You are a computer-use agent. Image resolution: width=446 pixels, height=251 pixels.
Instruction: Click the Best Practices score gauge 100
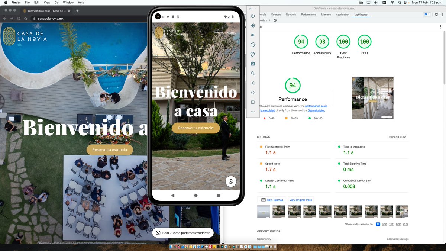pyautogui.click(x=343, y=42)
